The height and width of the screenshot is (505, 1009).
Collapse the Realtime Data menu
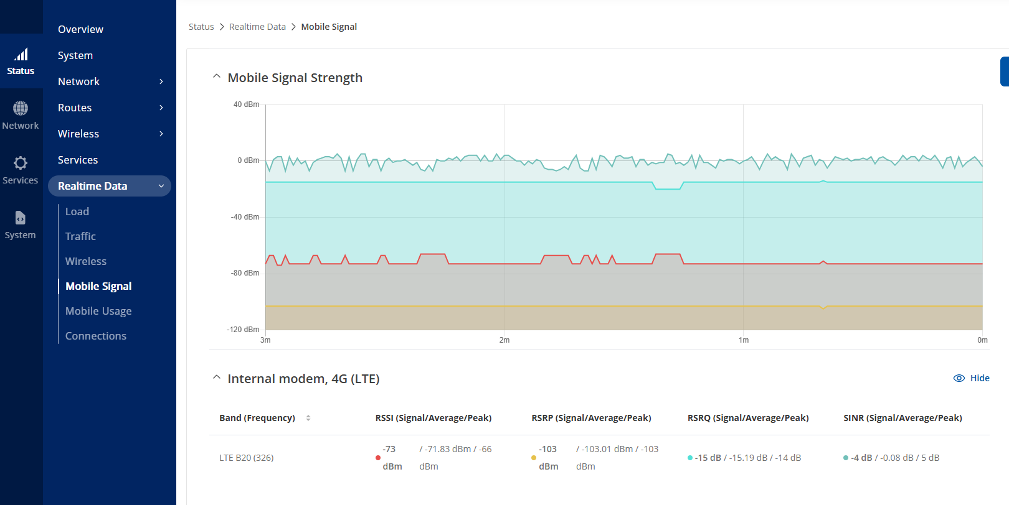161,186
